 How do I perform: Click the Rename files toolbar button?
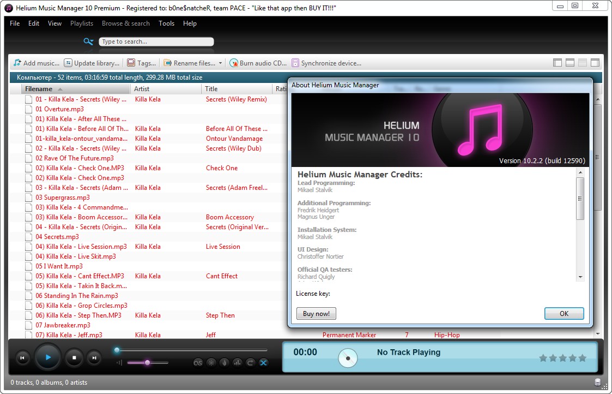[190, 63]
